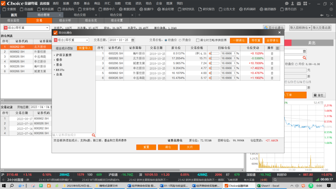Select the 1/3 position radio button

click(x=286, y=82)
